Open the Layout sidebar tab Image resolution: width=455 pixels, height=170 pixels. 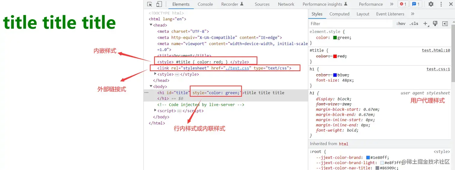pyautogui.click(x=363, y=14)
